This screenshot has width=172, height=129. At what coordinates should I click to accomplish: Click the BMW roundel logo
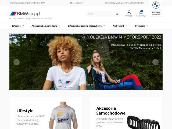(156, 5)
